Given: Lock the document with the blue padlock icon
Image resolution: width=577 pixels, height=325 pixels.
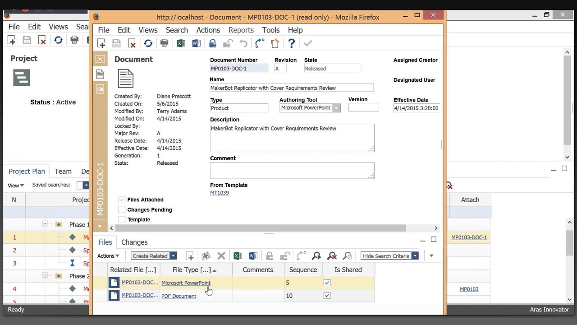Looking at the screenshot, I should (213, 43).
